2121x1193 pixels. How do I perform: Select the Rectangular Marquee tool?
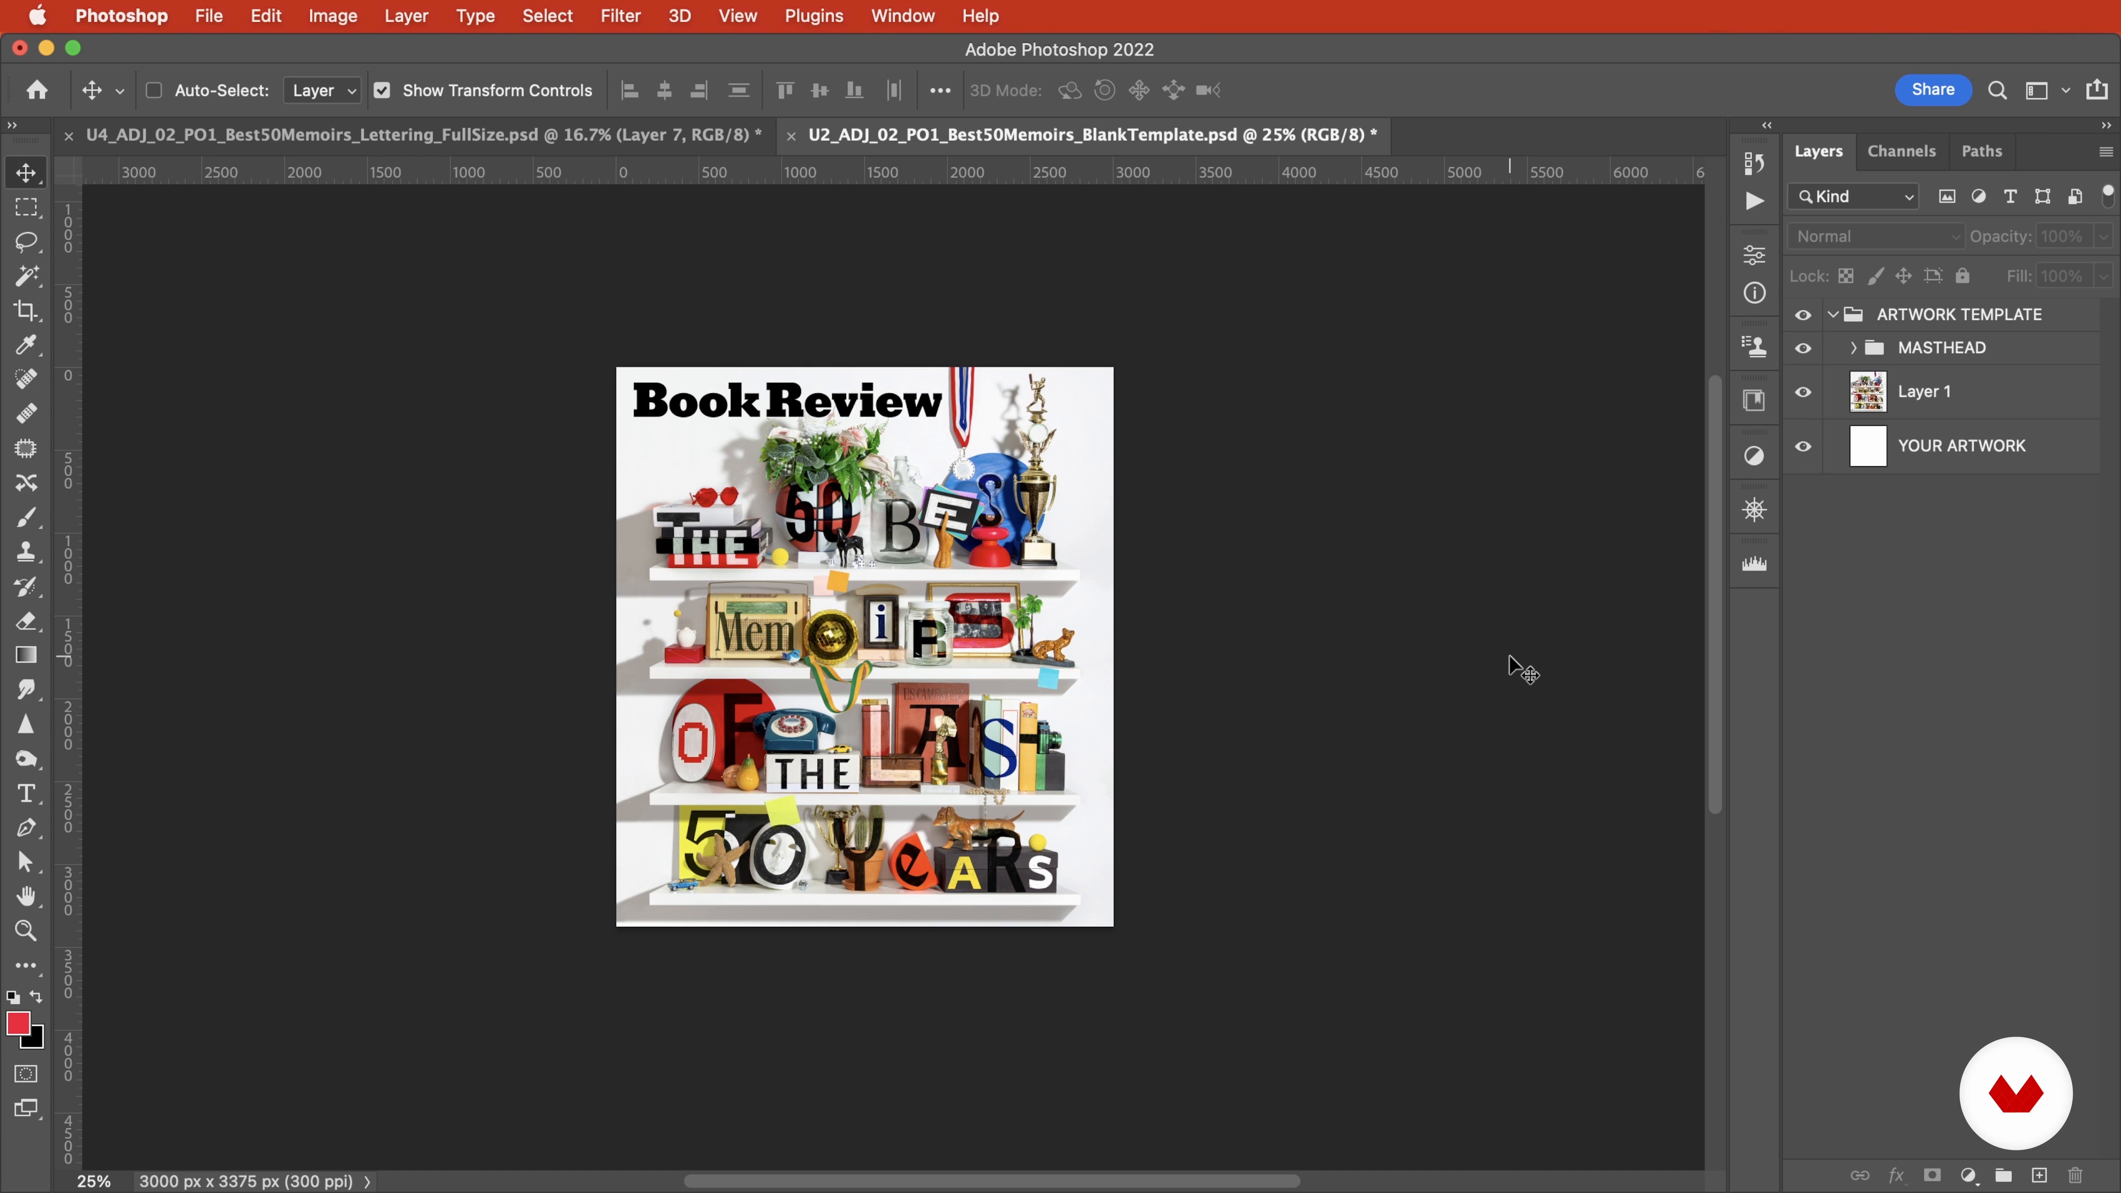(25, 208)
